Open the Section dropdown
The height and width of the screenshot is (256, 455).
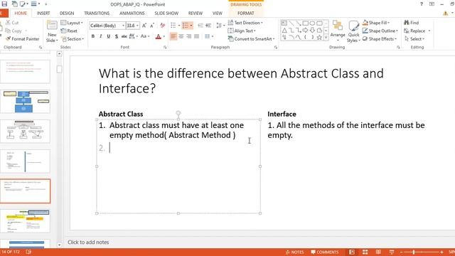(x=73, y=39)
